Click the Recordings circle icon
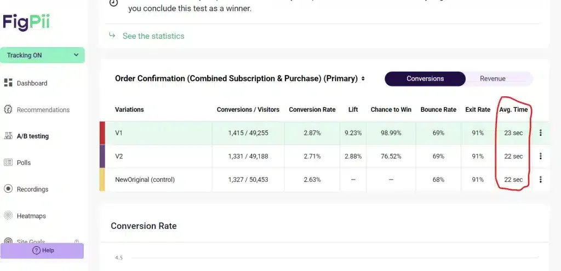 [8, 189]
